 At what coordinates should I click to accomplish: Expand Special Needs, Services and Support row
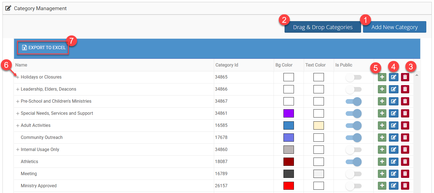pos(18,113)
